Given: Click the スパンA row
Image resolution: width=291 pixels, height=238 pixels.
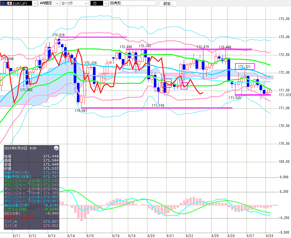Looking at the screenshot, I should click(x=31, y=221).
